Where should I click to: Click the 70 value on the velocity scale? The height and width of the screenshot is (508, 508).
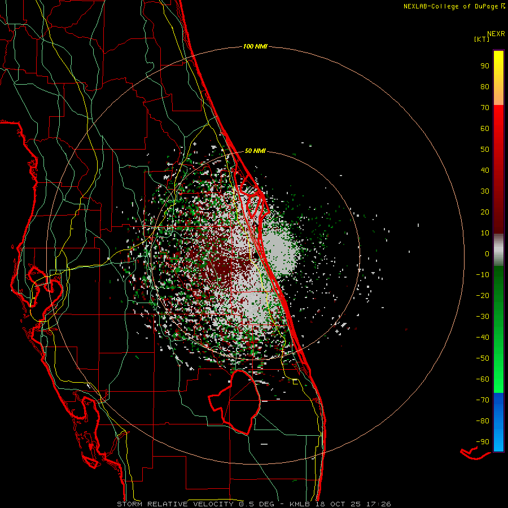point(485,108)
